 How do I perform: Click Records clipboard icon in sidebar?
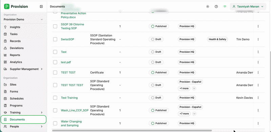coord(5,41)
